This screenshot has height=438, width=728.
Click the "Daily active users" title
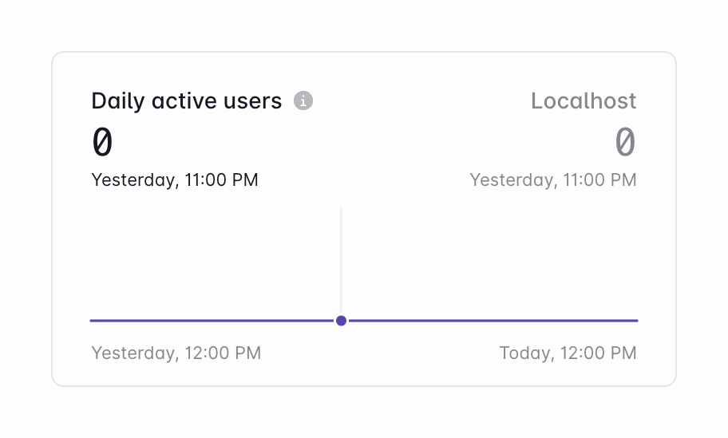(x=186, y=101)
